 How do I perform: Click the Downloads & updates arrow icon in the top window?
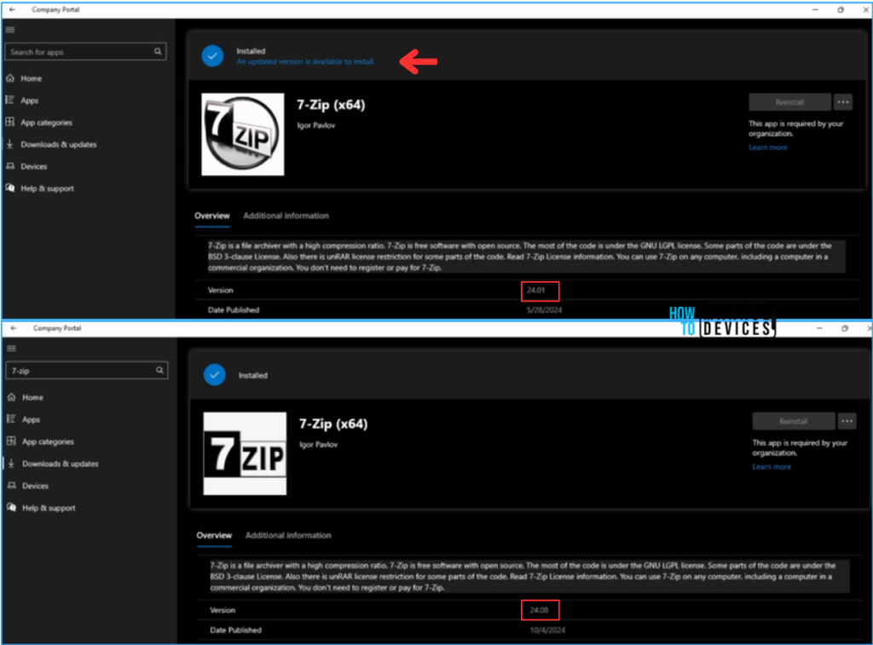coord(10,144)
